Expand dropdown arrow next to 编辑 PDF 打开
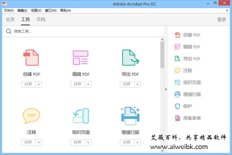The width and height of the screenshot is (232, 155). point(88,84)
